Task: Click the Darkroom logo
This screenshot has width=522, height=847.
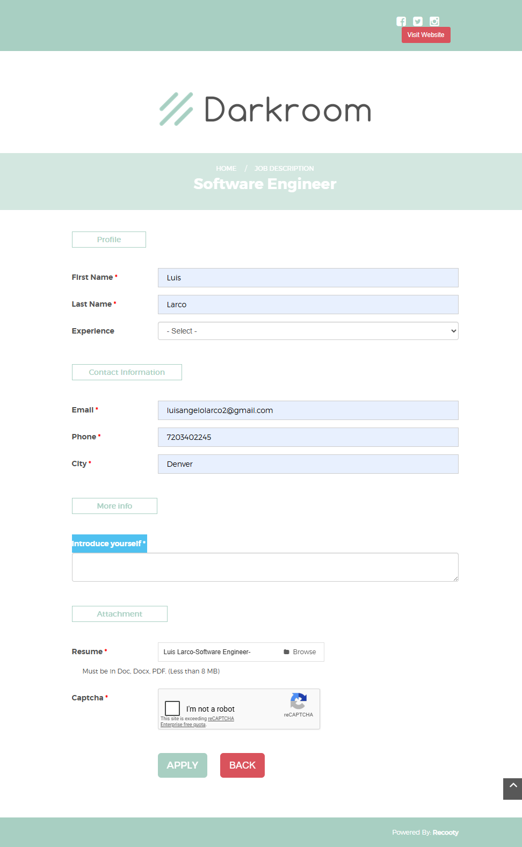Action: (x=265, y=110)
